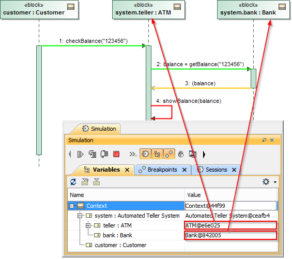Viewport: 292px width, 259px height.
Task: Close the Sessions tab
Action: tap(234, 170)
